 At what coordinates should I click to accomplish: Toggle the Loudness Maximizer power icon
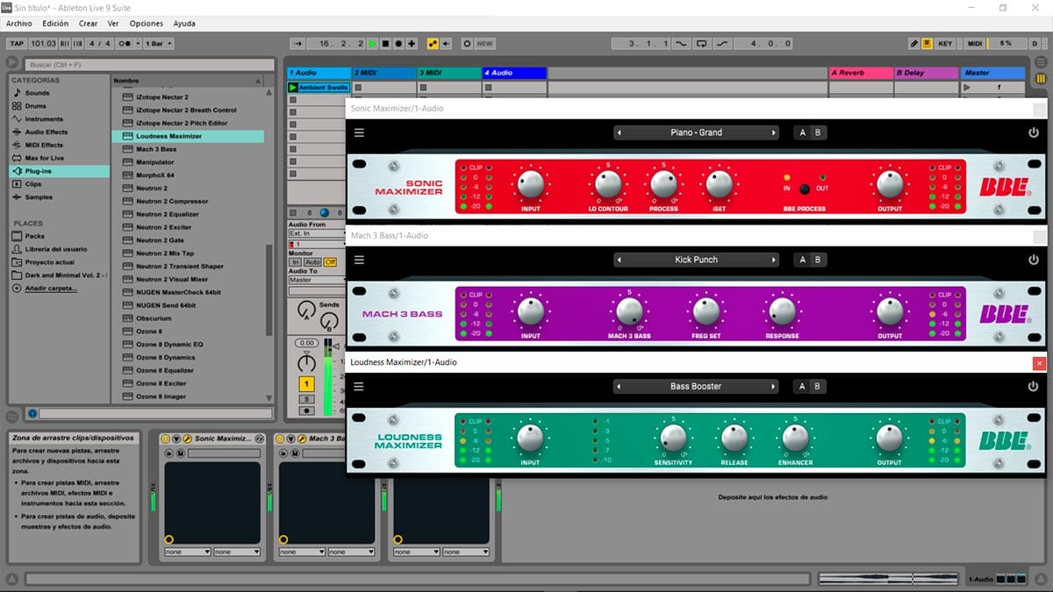click(x=1034, y=386)
